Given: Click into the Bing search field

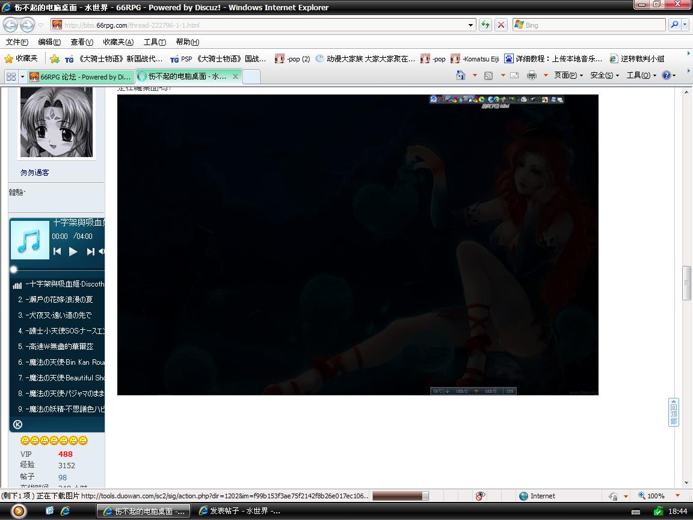Looking at the screenshot, I should [589, 25].
